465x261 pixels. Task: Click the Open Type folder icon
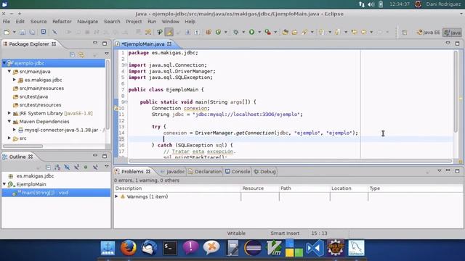(286, 32)
